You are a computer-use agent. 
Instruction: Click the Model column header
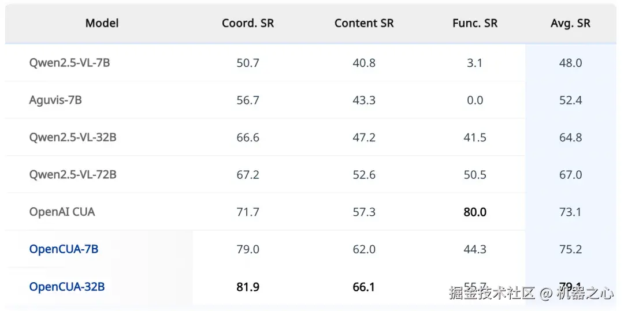[x=102, y=24]
